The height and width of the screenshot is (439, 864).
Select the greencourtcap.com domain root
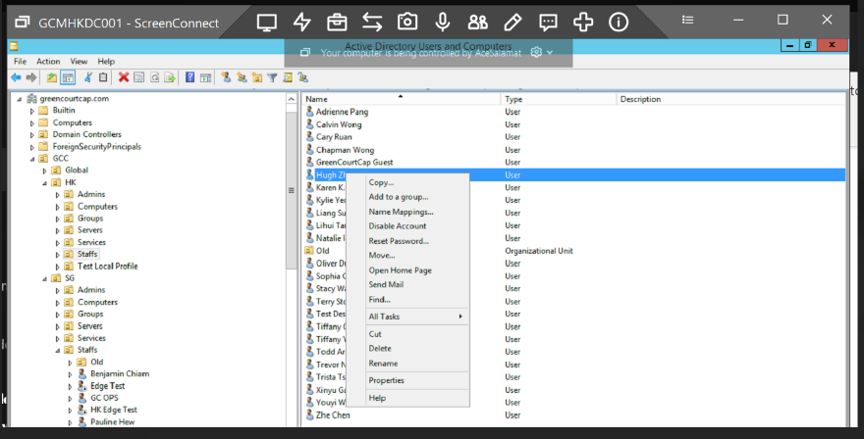tap(74, 98)
